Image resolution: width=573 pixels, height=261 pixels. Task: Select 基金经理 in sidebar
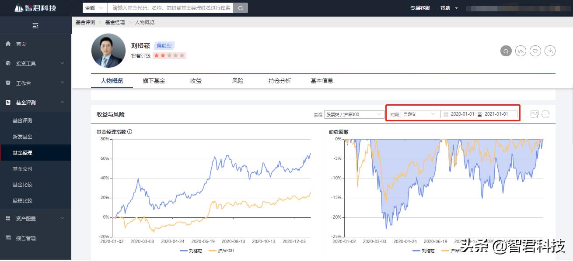pos(35,153)
